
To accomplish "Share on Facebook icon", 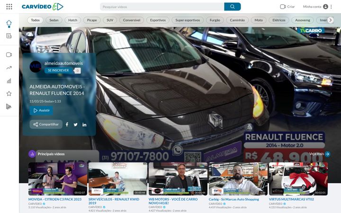I will click(x=67, y=124).
